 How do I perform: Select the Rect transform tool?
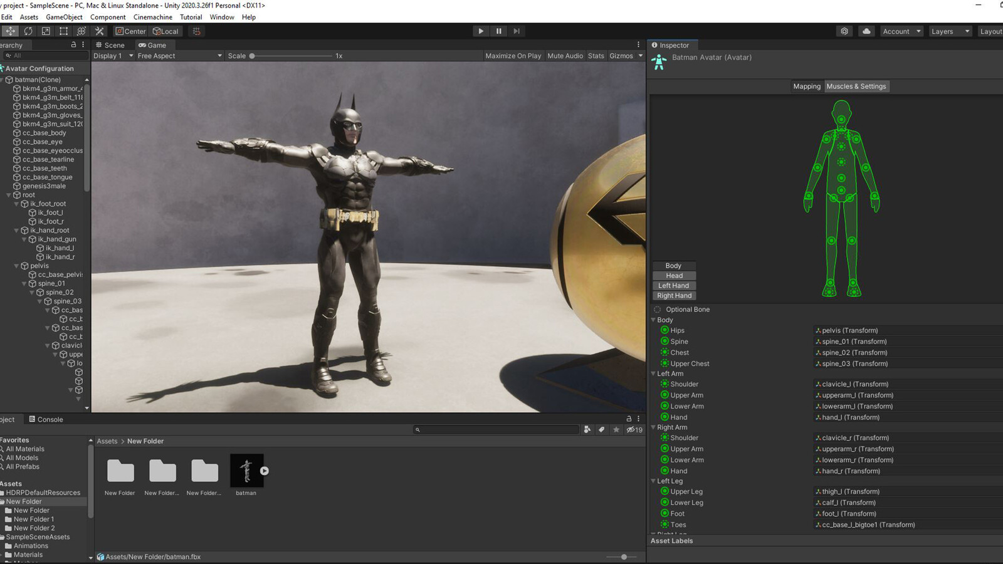(63, 31)
